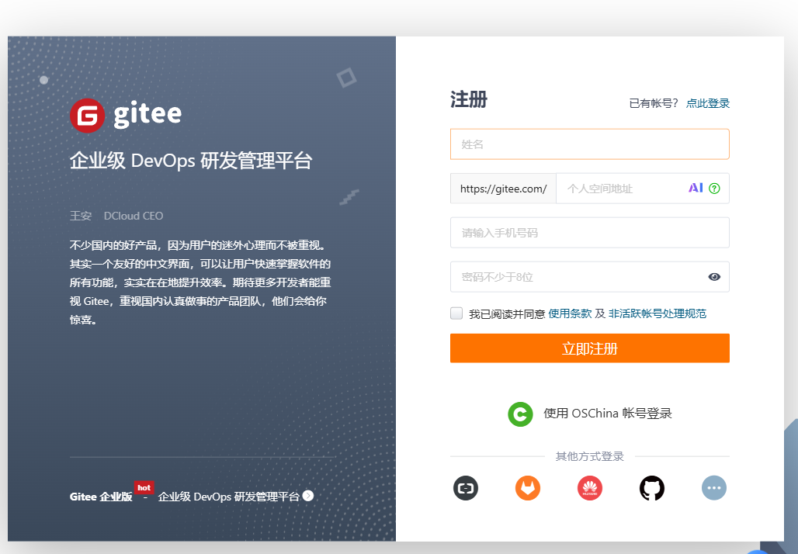798x554 pixels.
Task: Click the 注册 heading
Action: [x=469, y=100]
